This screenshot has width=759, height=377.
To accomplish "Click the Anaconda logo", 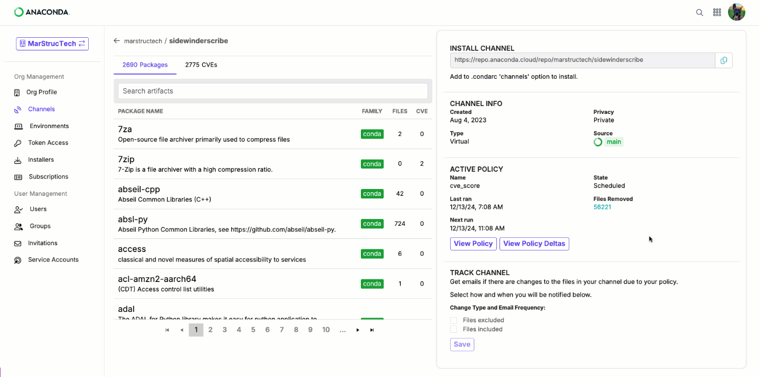I will pos(41,12).
